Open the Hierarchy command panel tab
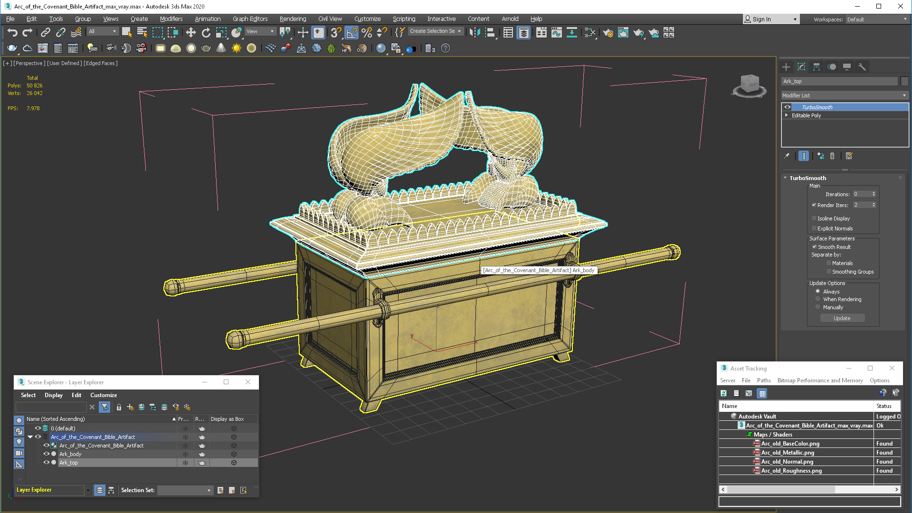 [817, 67]
